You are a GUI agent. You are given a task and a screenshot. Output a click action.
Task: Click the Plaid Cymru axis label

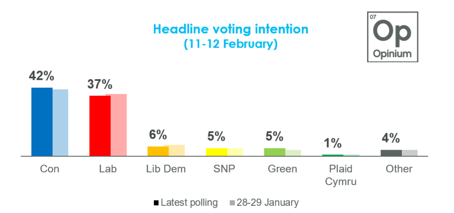pyautogui.click(x=341, y=175)
